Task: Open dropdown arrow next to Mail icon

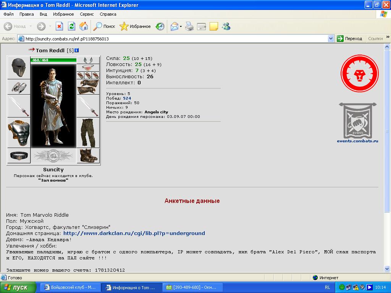Action: pos(181,26)
